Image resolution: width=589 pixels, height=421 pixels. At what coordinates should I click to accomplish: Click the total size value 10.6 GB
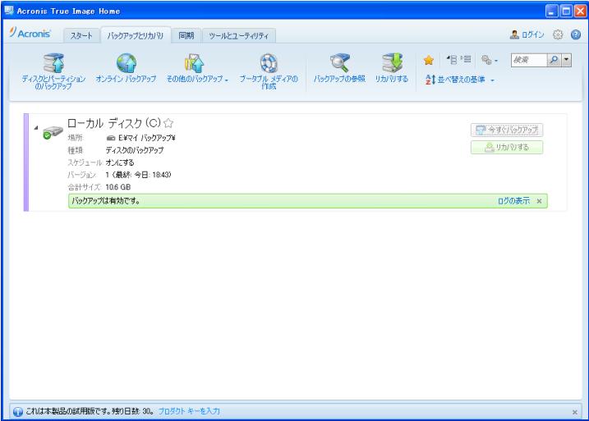(x=118, y=187)
